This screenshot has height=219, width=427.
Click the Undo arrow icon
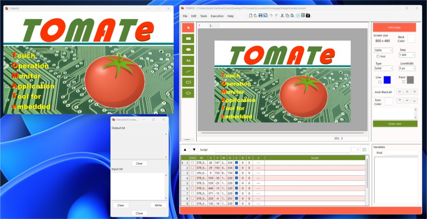(271, 16)
